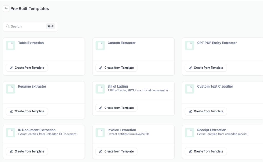This screenshot has width=263, height=162.
Task: Click the back arrow beside Pre-Built Templates
Action: 6,8
